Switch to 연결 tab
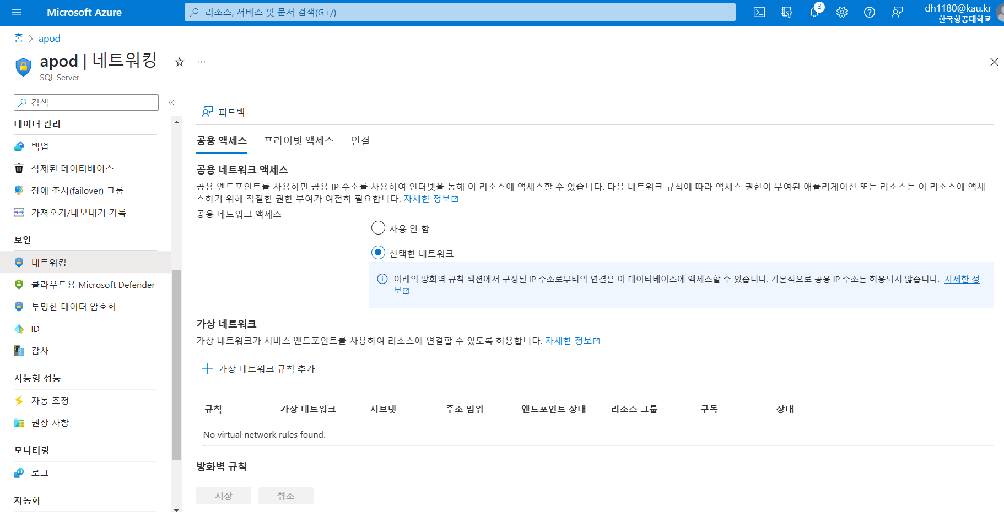 click(x=360, y=141)
